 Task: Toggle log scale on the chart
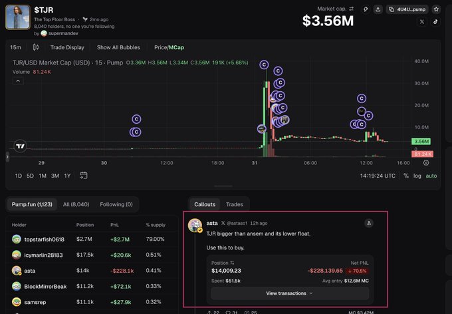point(417,176)
